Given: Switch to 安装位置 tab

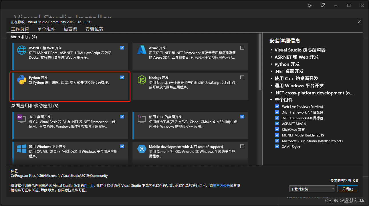Looking at the screenshot, I should tap(94, 29).
